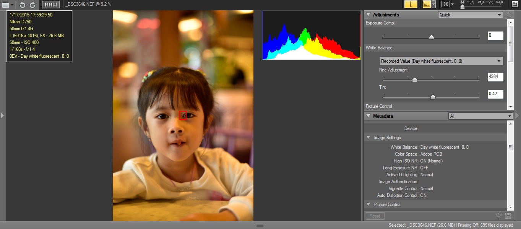Click the fit-to-screen view icon

tap(445, 4)
